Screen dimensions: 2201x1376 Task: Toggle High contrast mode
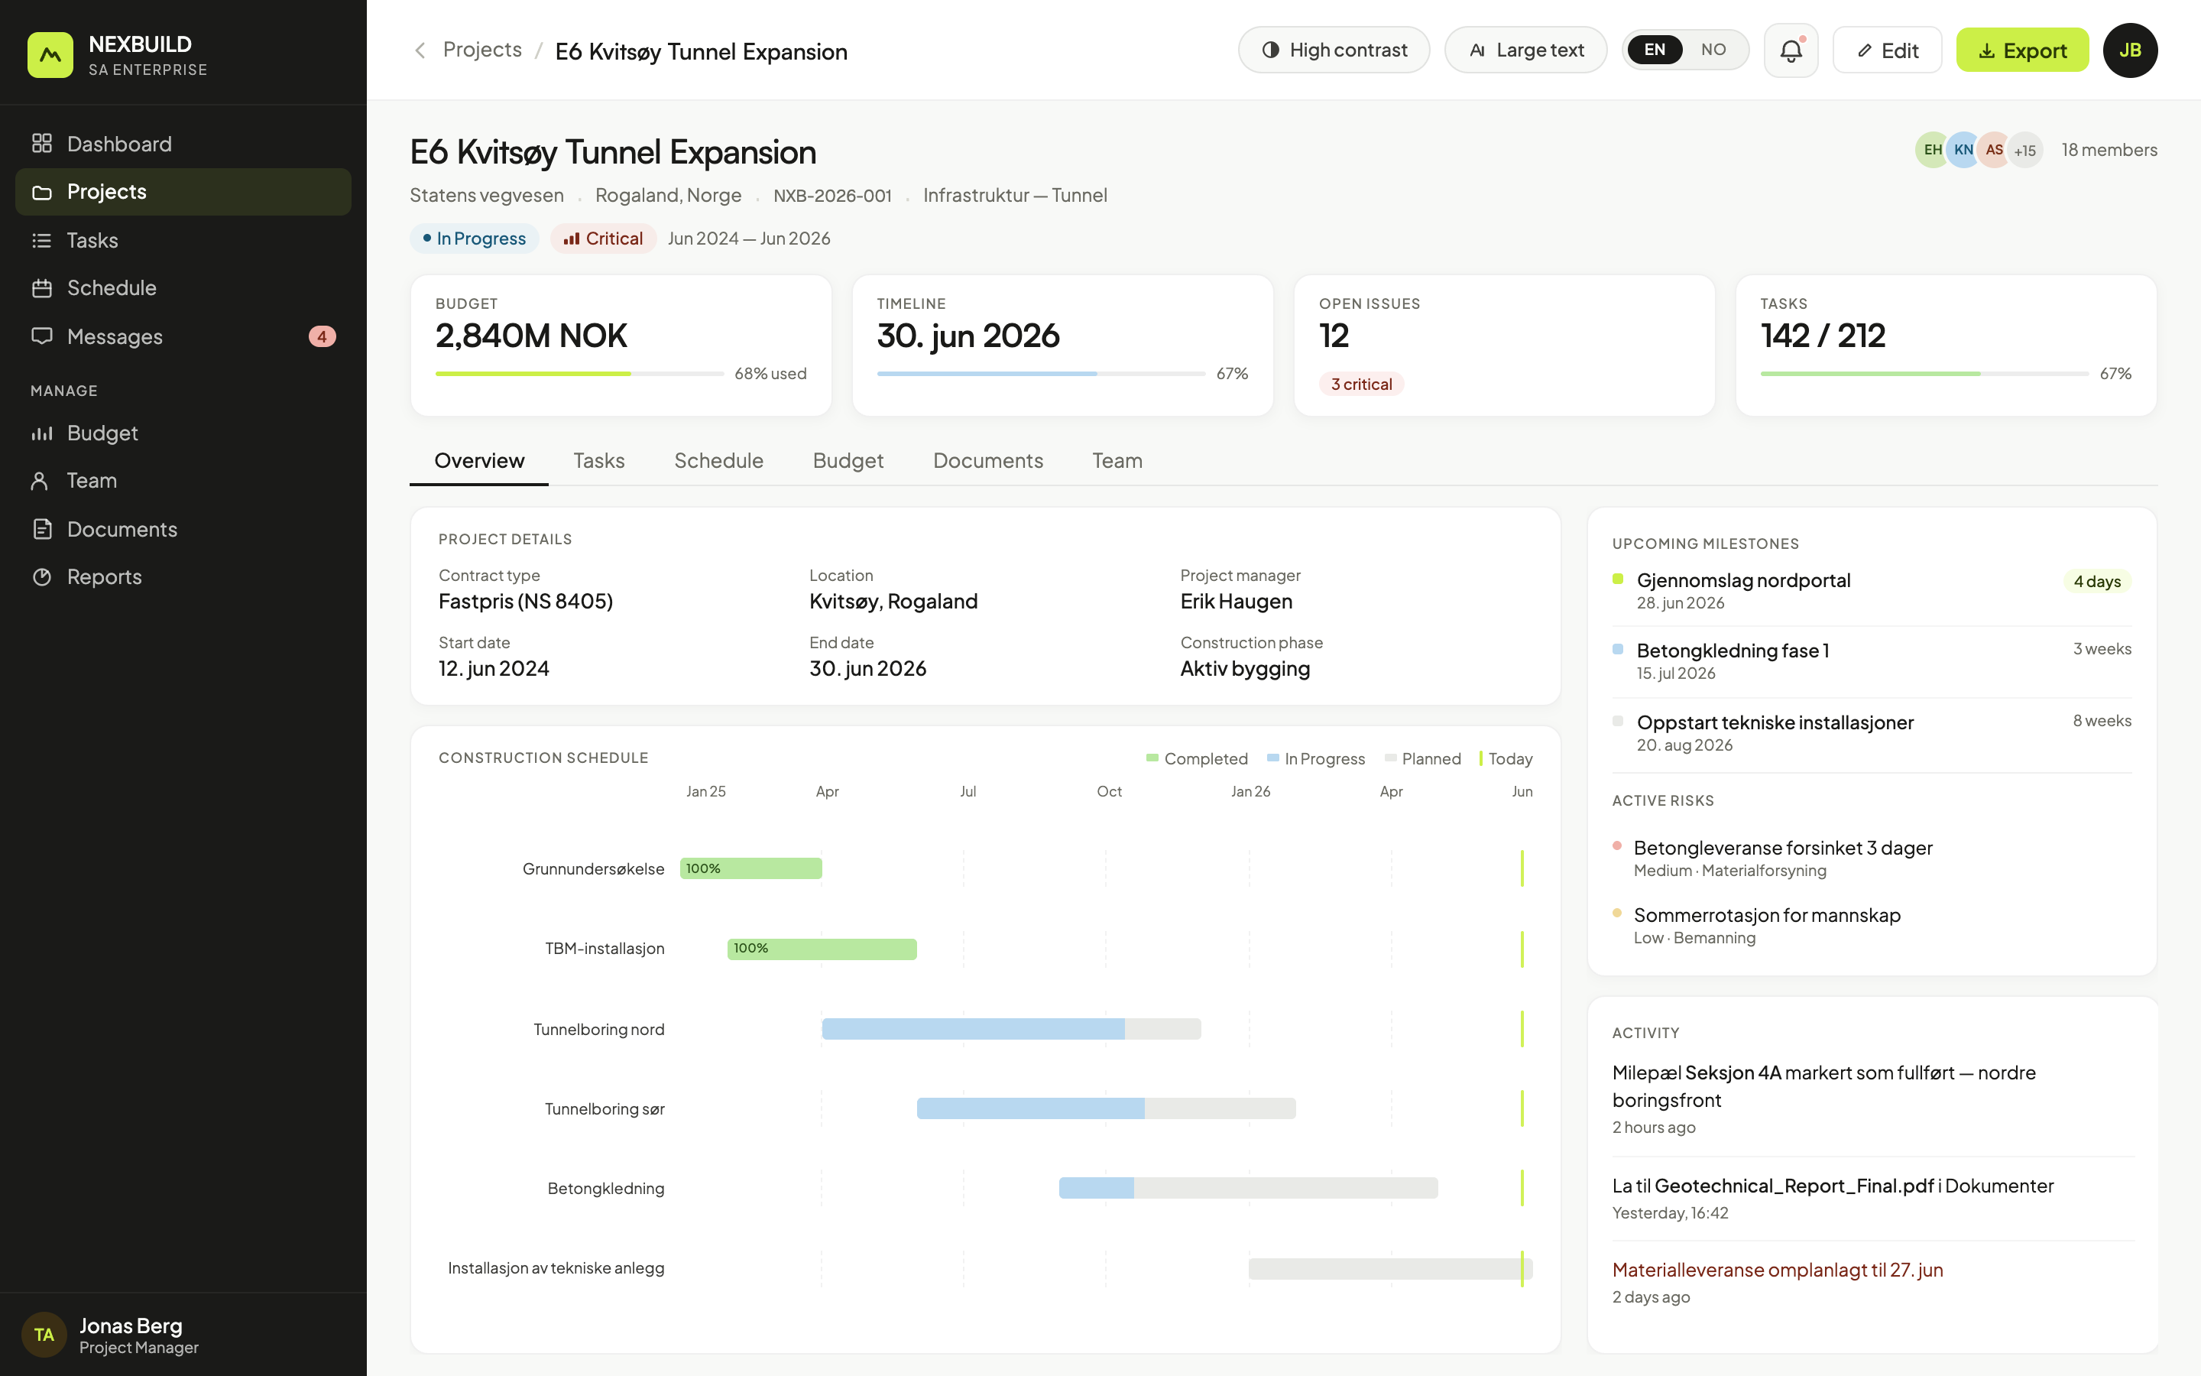point(1334,50)
